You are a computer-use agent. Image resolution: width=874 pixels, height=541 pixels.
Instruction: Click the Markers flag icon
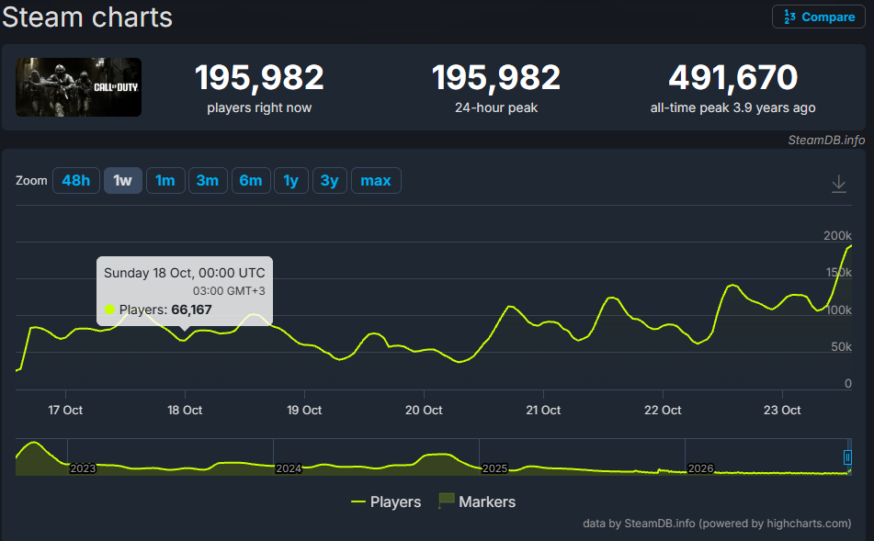tap(447, 501)
